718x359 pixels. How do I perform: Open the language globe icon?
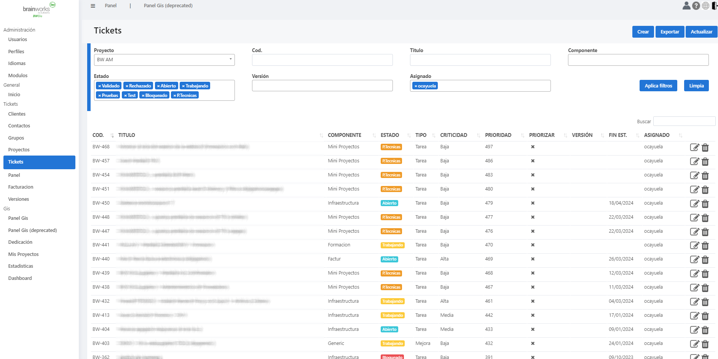tap(705, 6)
